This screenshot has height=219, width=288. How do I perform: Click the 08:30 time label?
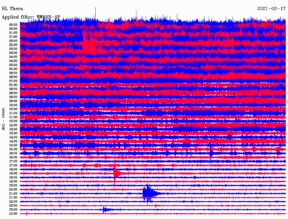pos(13,93)
